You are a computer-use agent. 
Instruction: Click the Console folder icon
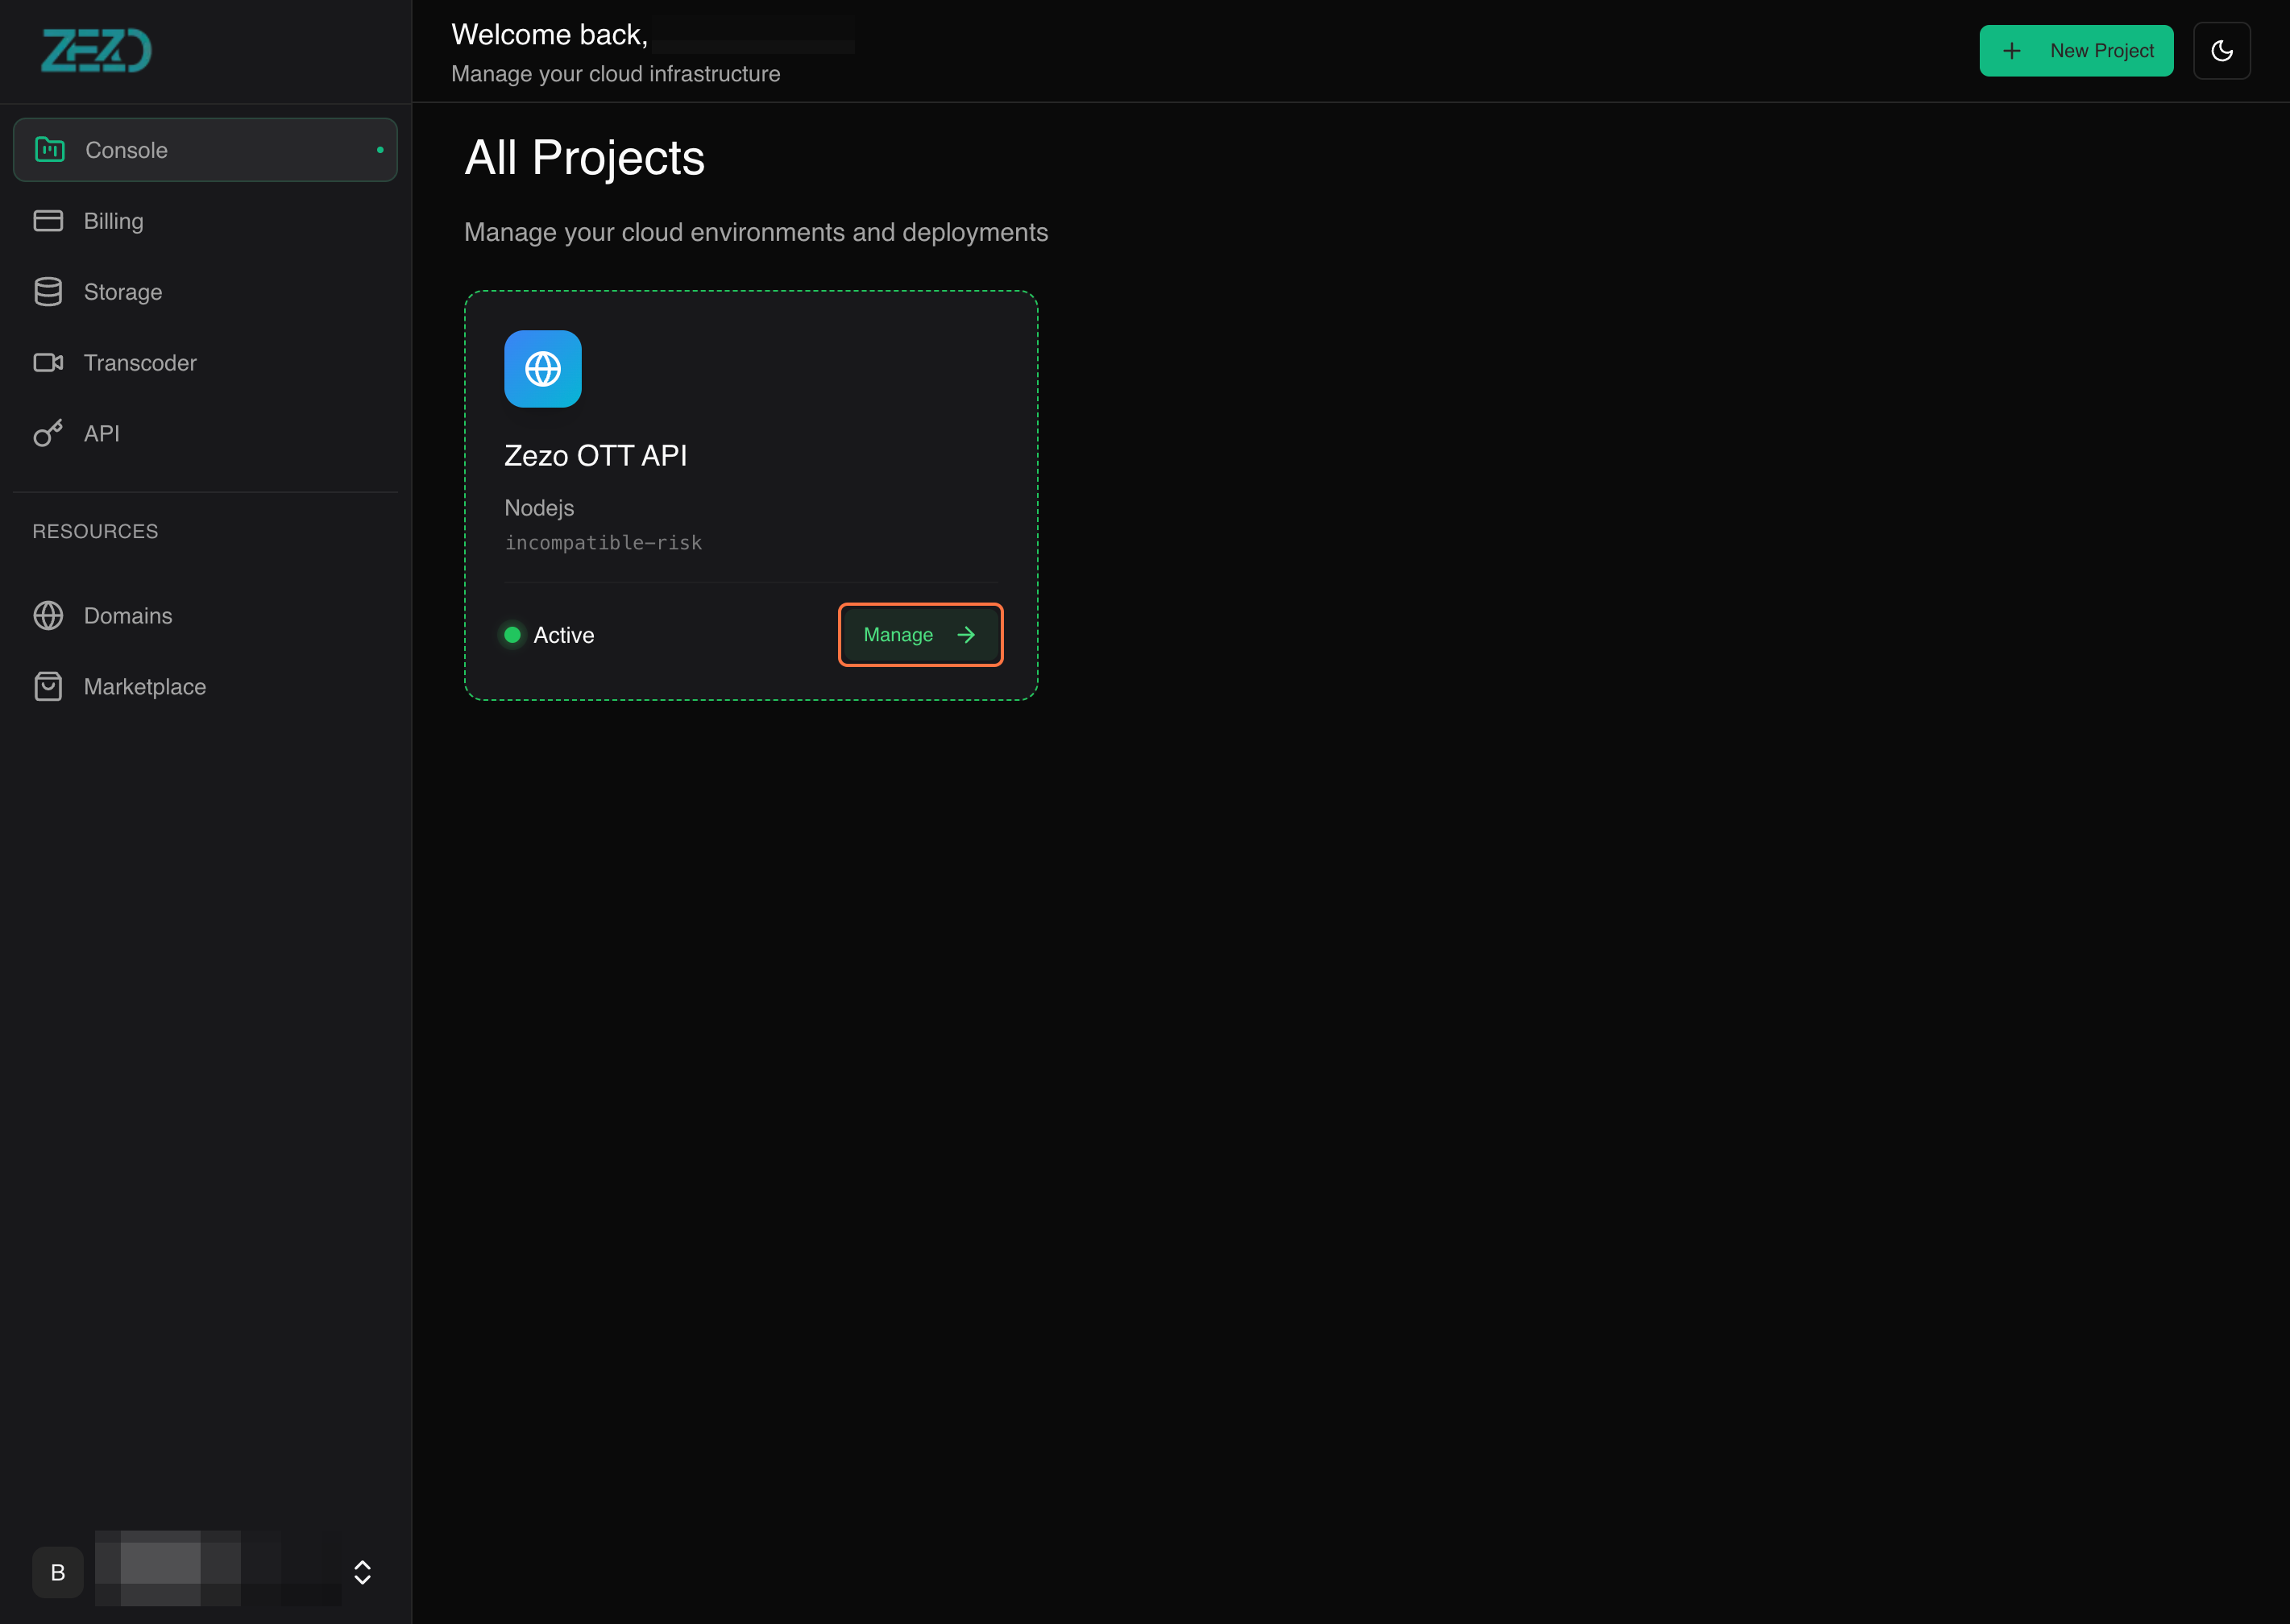pos(50,150)
